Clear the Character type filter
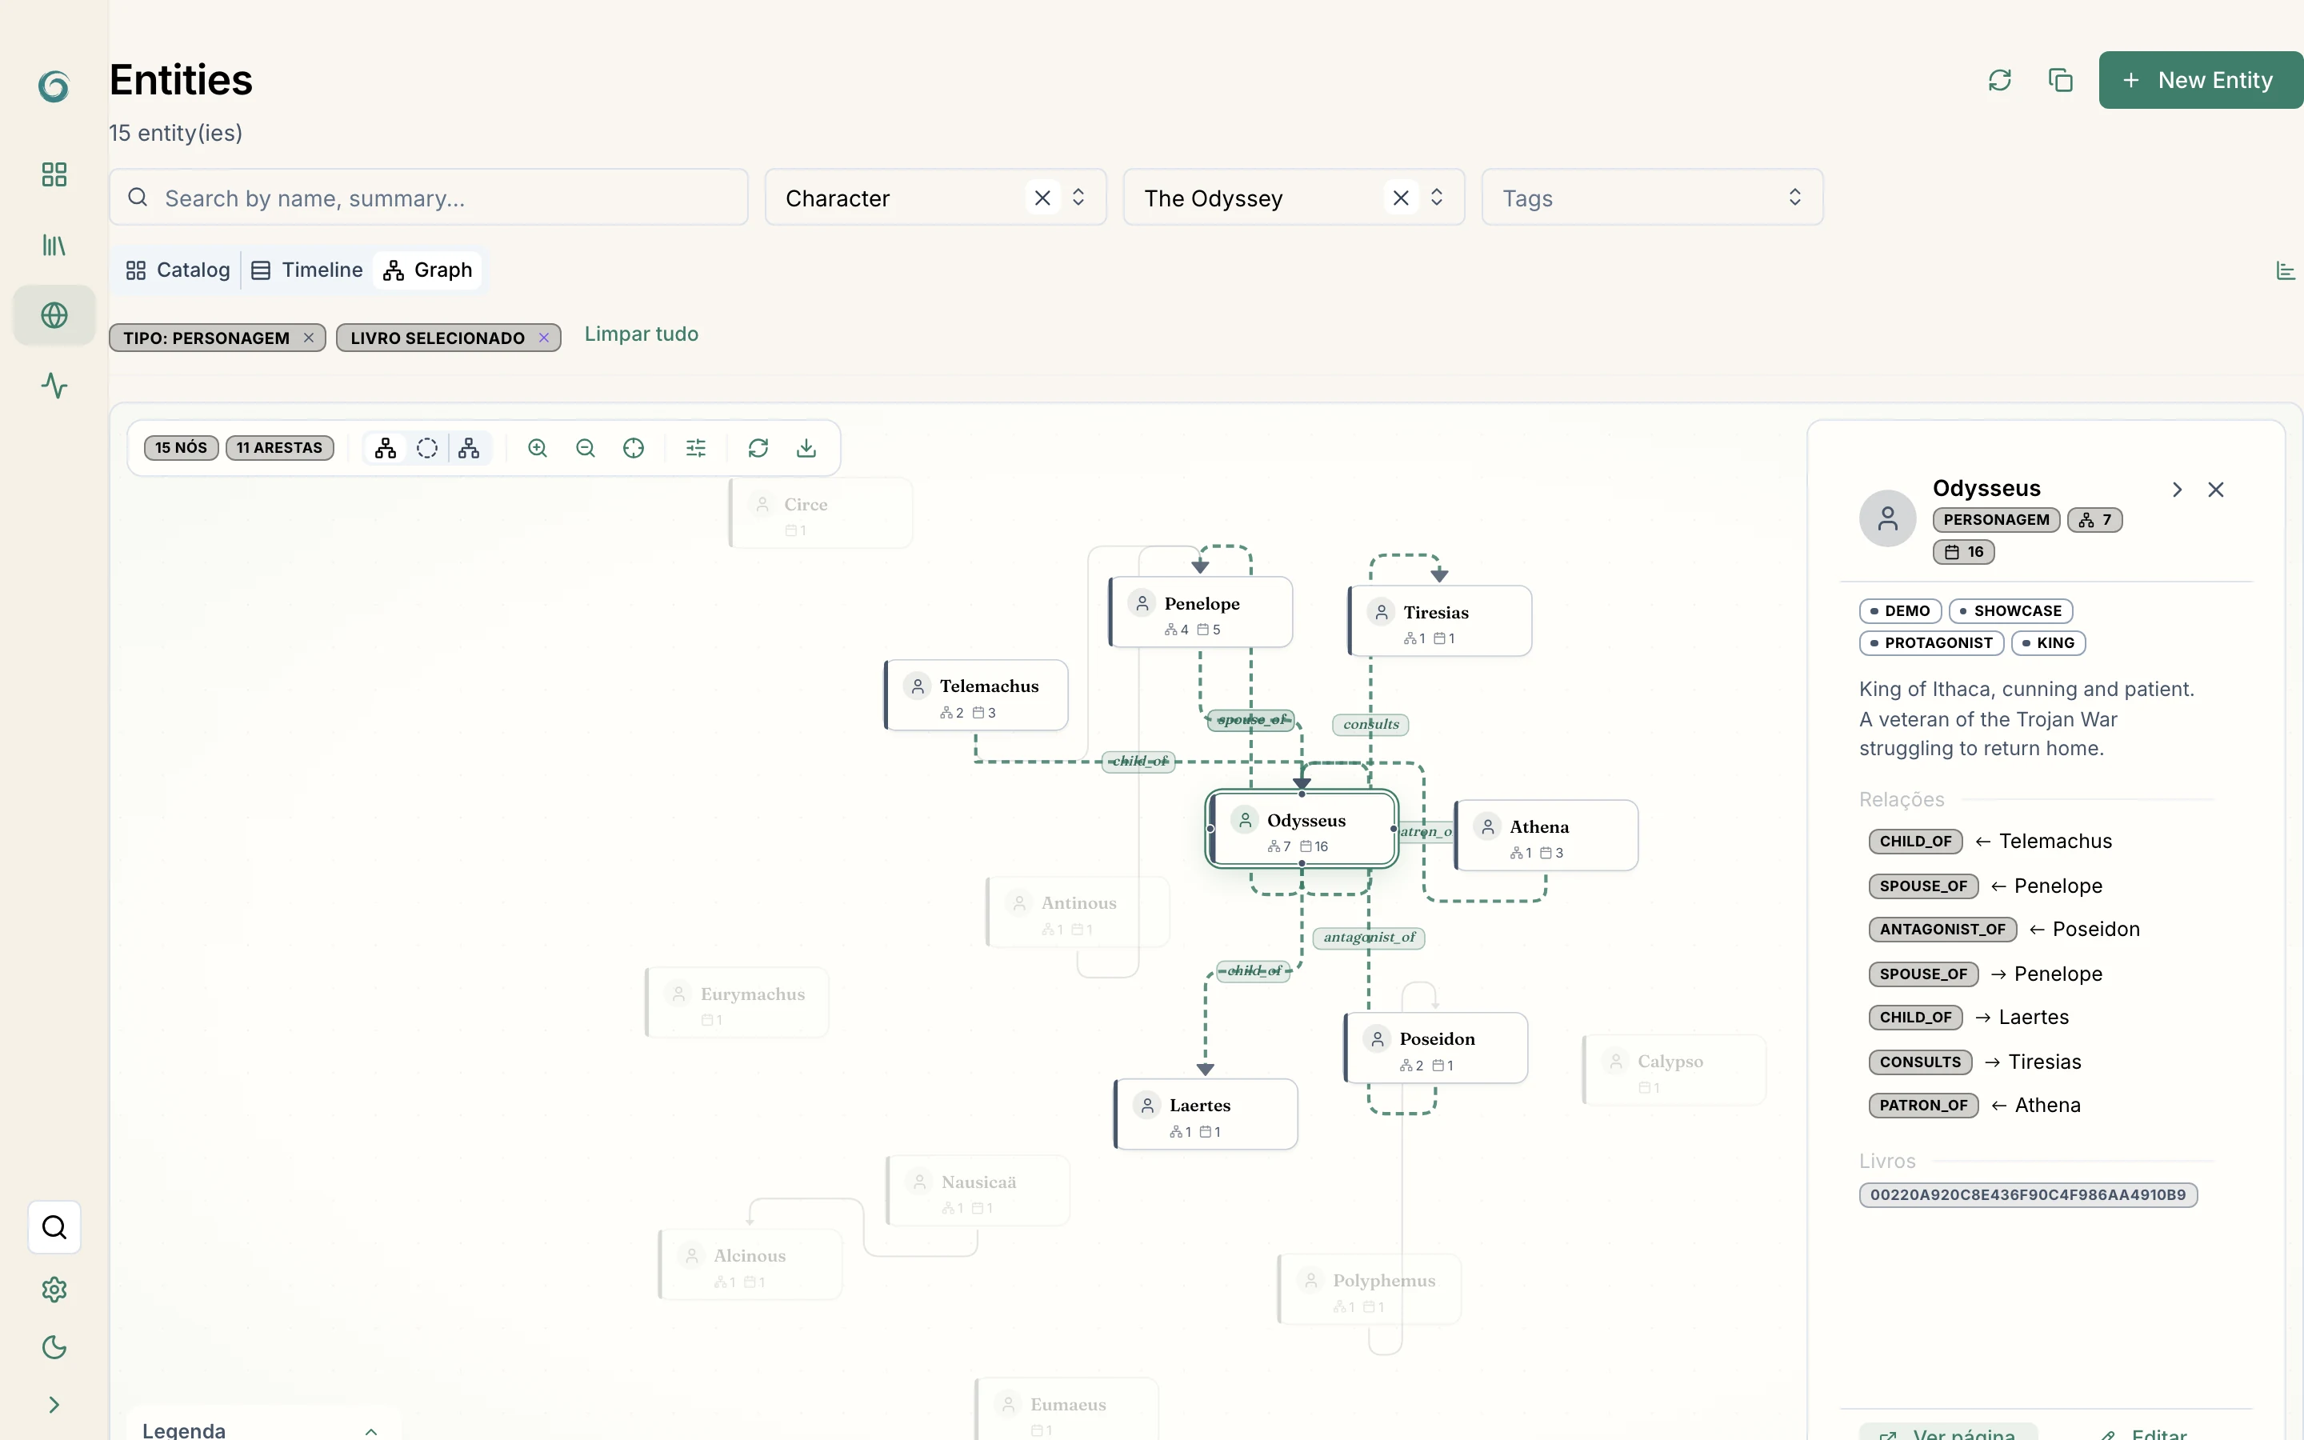Screen dimensions: 2304x1440 (1042, 198)
